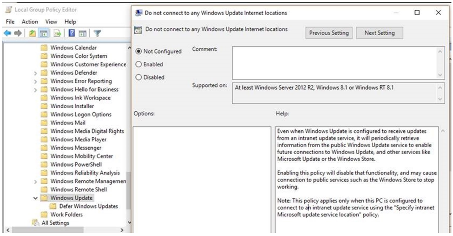The image size is (453, 236).
Task: Select the Not Configured radio button
Action: tap(139, 51)
